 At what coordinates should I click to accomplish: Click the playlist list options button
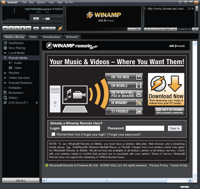(174, 29)
